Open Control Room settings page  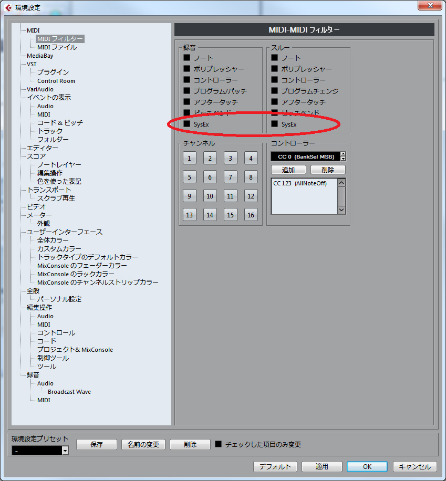tap(56, 81)
